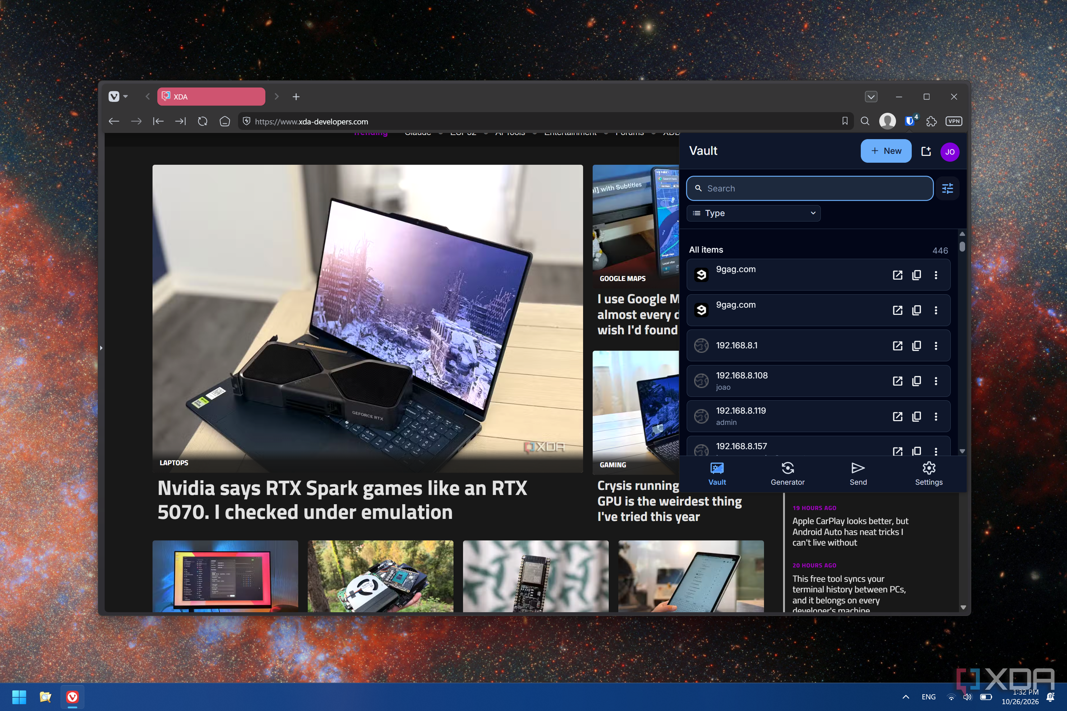
Task: Open the 192.168.8.108 joao entry
Action: [818, 381]
